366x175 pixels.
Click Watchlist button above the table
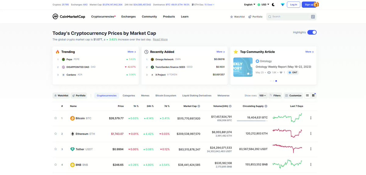click(x=61, y=96)
